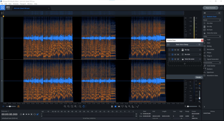Viewport: 224px width, 121px height.
Task: Toggle the follow playhead button in transport
Action: (38, 114)
